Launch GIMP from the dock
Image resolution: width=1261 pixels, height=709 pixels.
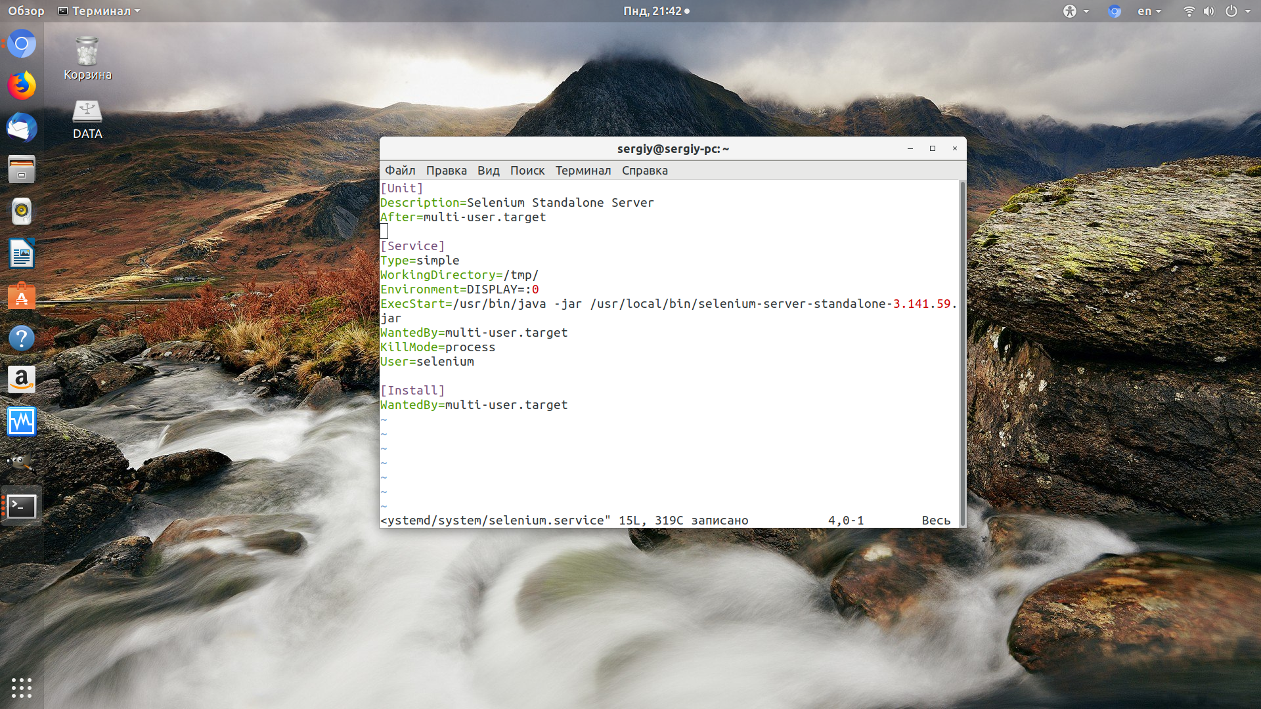pos(22,463)
